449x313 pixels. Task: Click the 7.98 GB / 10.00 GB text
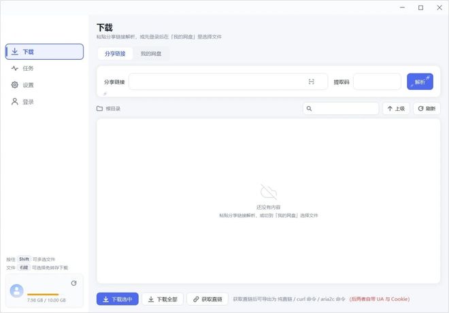pos(46,300)
